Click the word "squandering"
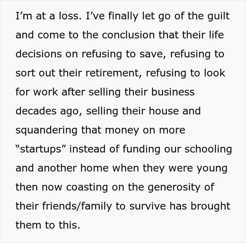Image resolution: width=246 pixels, height=243 pixels. pyautogui.click(x=46, y=130)
